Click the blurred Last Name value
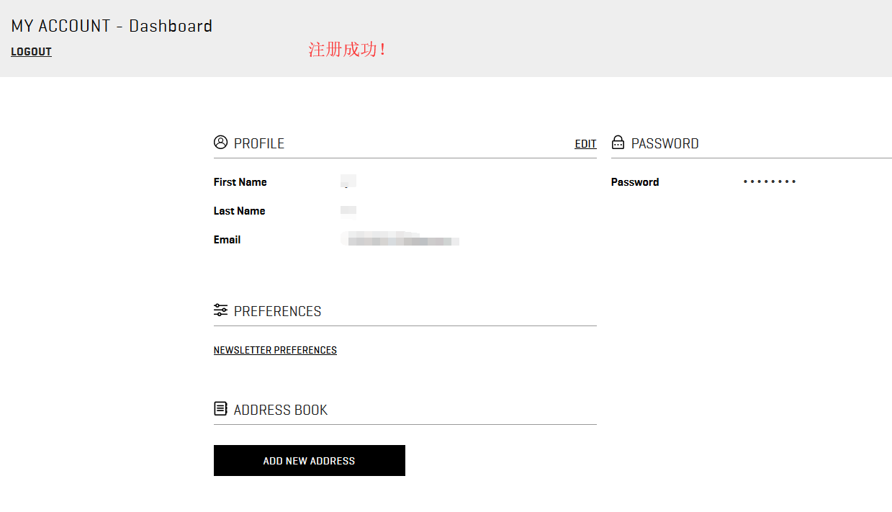 pos(348,210)
